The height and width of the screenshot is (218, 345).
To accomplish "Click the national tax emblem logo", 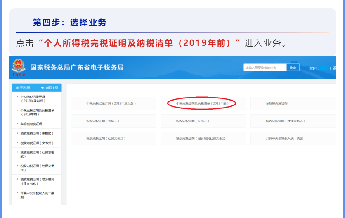I will 19,66.
